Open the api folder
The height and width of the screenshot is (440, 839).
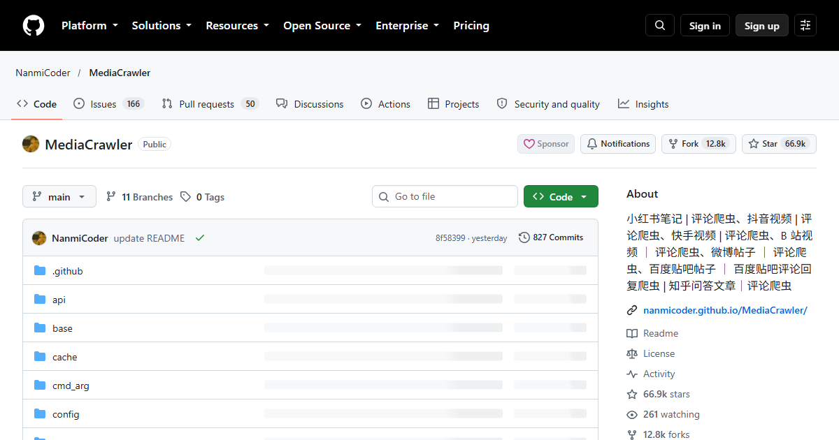click(59, 300)
